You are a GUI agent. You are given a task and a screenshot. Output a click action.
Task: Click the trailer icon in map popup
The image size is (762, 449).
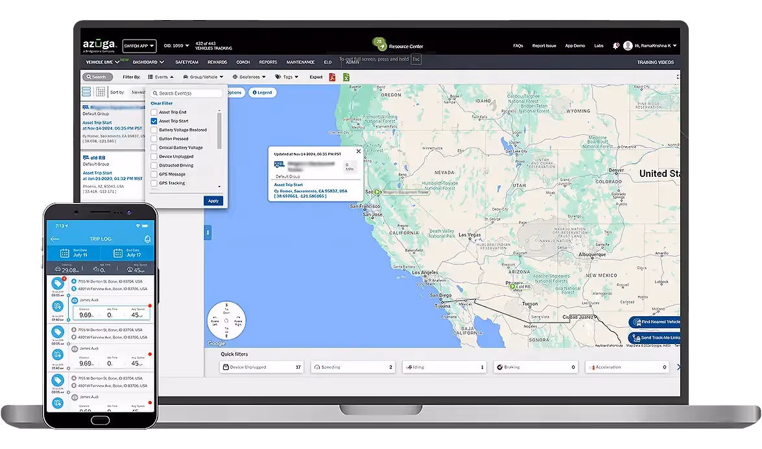[x=279, y=165]
